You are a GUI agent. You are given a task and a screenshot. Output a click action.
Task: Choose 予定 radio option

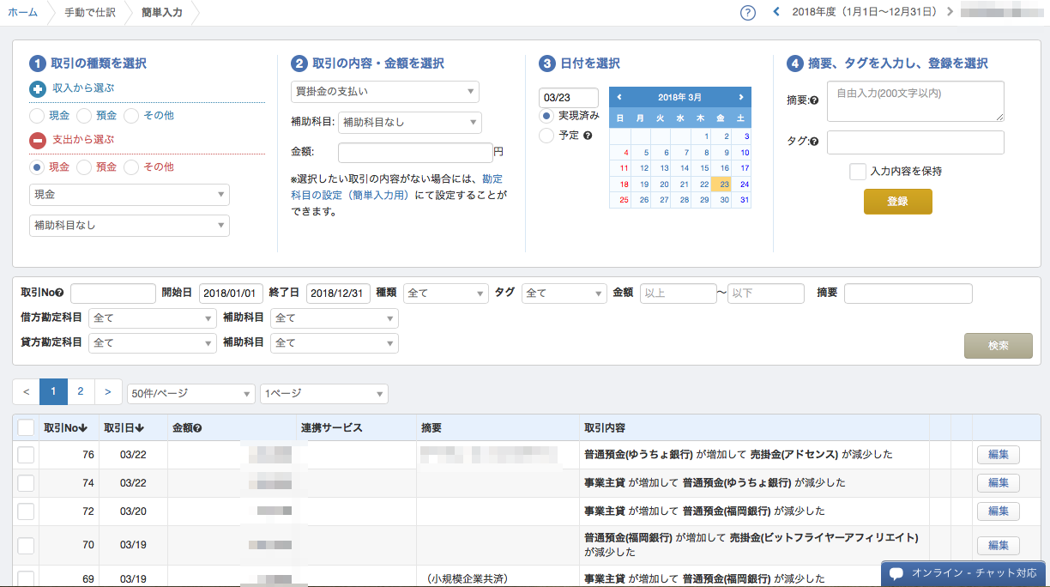[546, 135]
